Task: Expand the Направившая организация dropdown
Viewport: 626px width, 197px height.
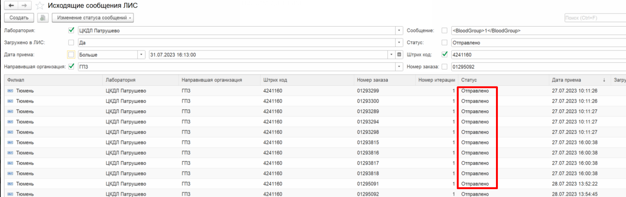Action: [x=399, y=67]
